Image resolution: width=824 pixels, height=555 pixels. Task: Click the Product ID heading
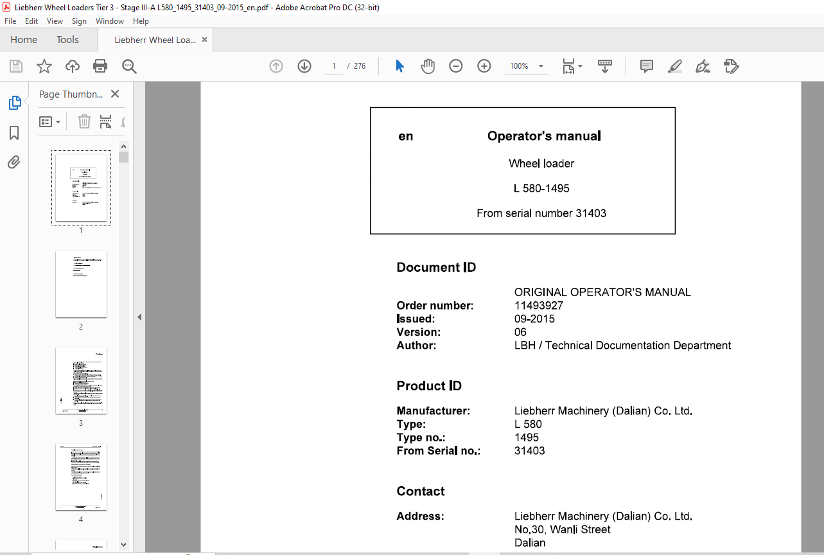429,385
